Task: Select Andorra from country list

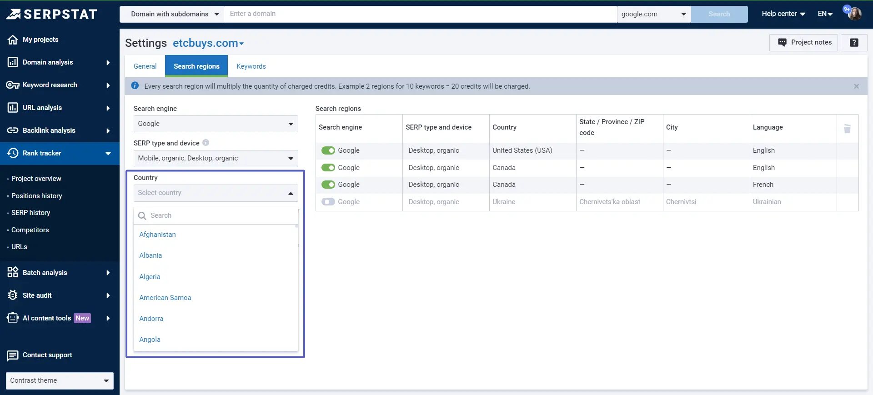Action: point(151,319)
